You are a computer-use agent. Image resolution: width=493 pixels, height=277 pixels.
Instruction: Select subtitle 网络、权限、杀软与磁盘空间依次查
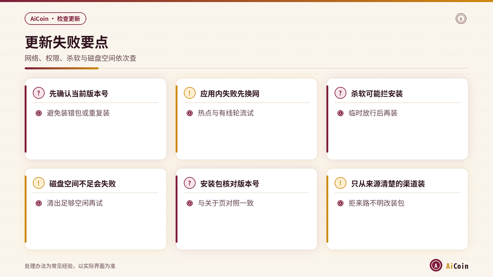(x=81, y=58)
